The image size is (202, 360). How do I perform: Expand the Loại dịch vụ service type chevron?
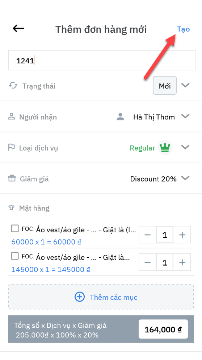point(185,147)
